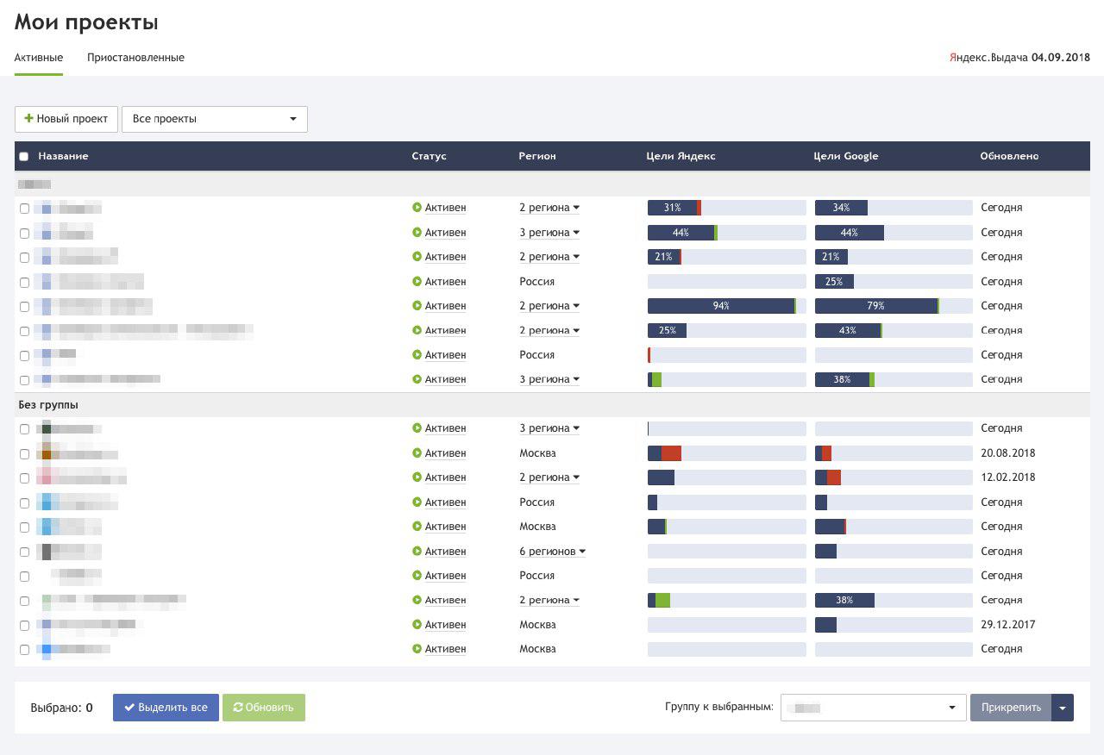Viewport: 1104px width, 755px height.
Task: Expand the 6 регионов region list
Action: pos(552,552)
